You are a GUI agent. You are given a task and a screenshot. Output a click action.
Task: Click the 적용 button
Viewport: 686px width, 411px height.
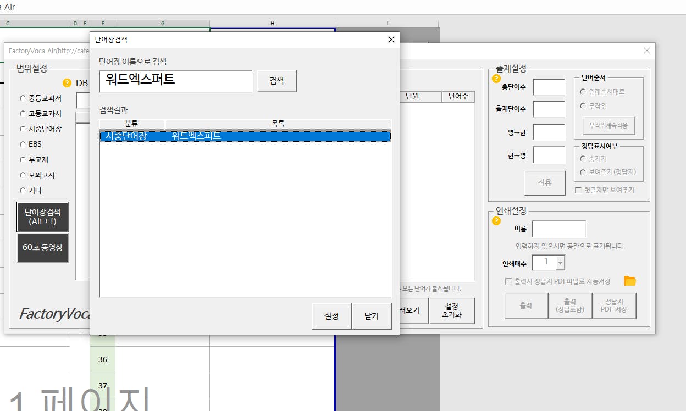click(545, 183)
